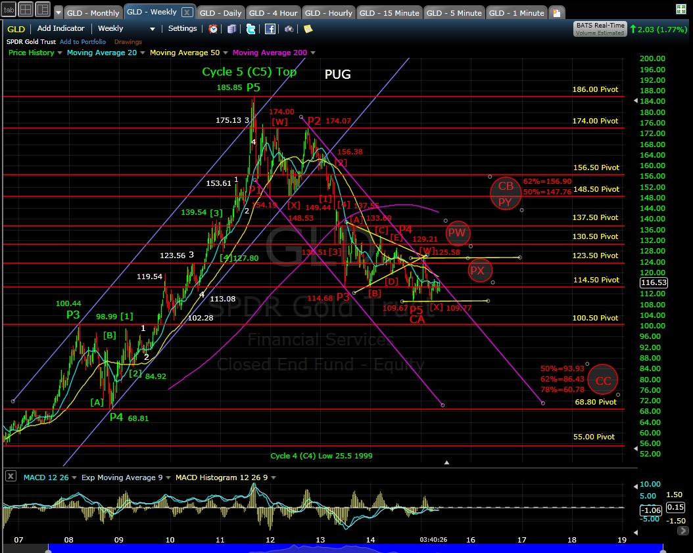Click the 156.50 Pivot label
The image size is (693, 553).
[596, 167]
